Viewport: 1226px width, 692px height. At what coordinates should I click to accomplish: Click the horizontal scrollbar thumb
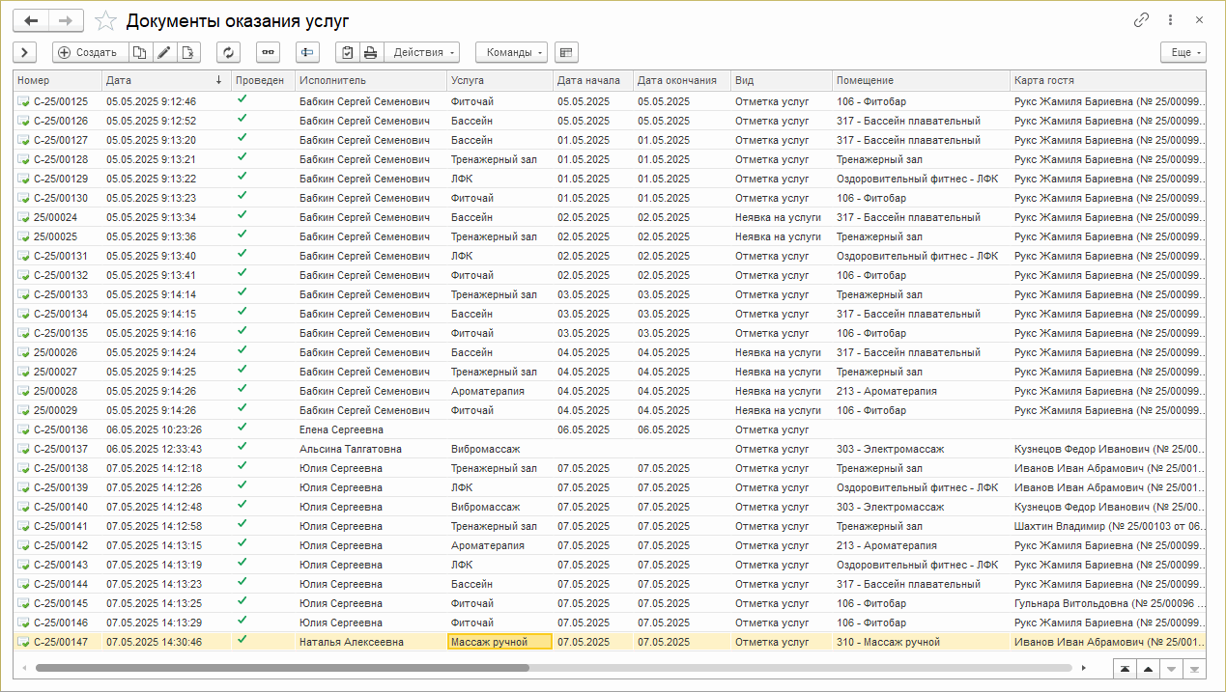click(282, 667)
